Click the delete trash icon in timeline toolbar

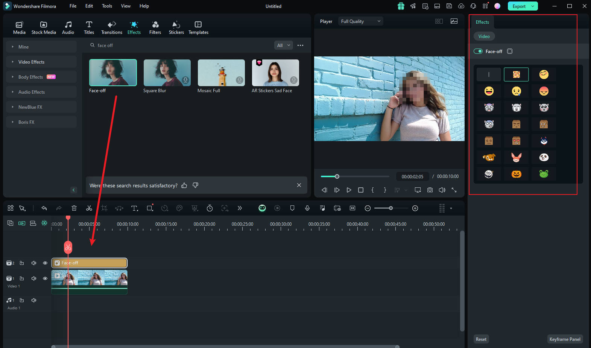click(x=74, y=208)
